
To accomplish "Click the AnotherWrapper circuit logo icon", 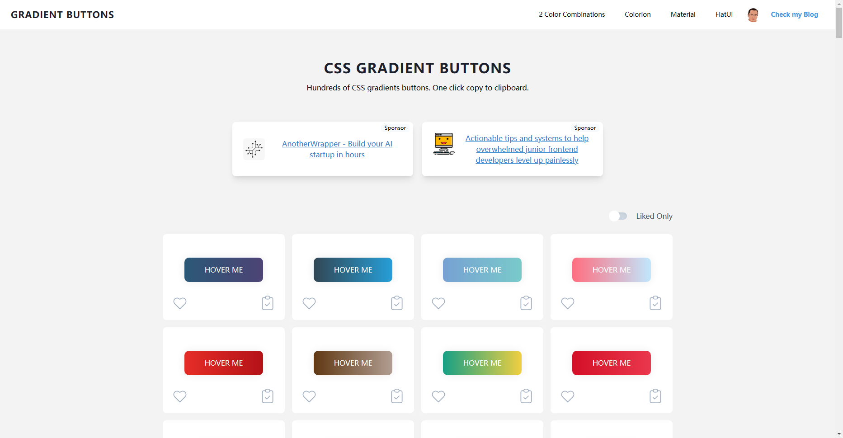I will (254, 149).
